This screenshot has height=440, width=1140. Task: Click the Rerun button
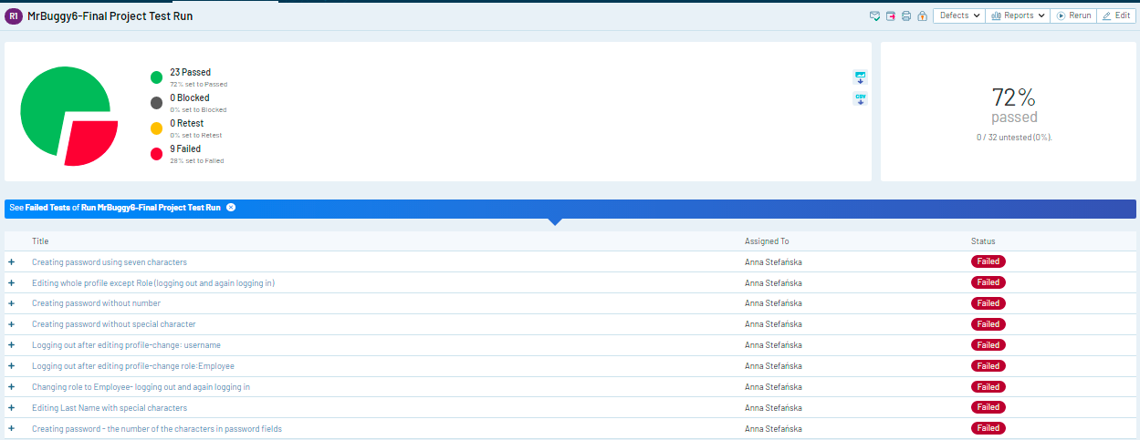(1073, 15)
